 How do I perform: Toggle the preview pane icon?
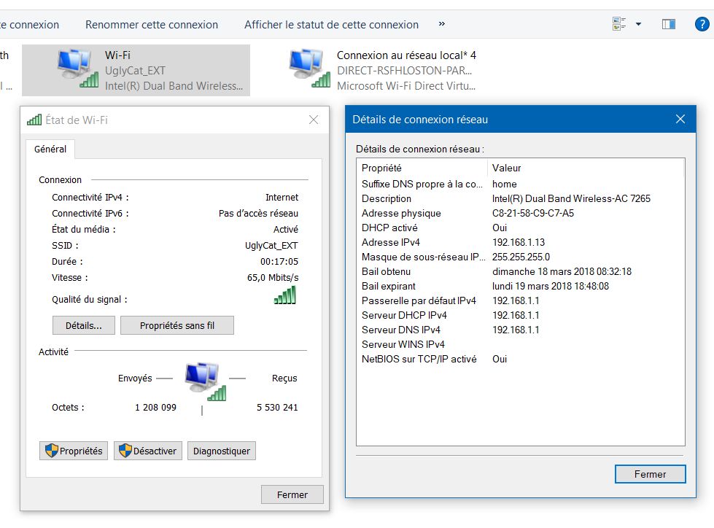(x=668, y=24)
